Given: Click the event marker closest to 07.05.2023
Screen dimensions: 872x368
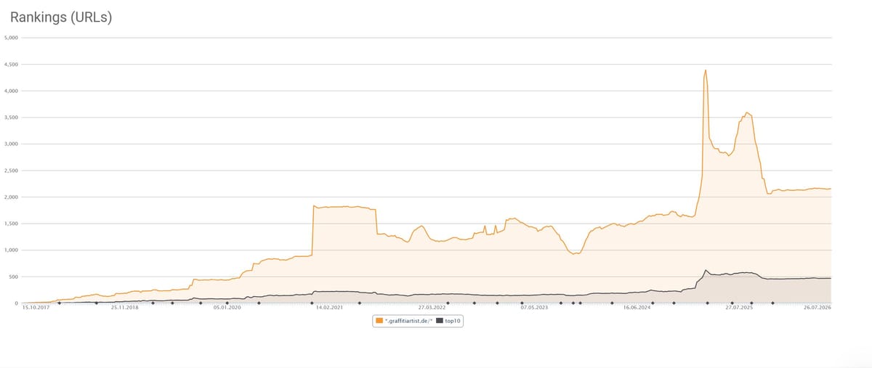Looking at the screenshot, I should pyautogui.click(x=522, y=303).
